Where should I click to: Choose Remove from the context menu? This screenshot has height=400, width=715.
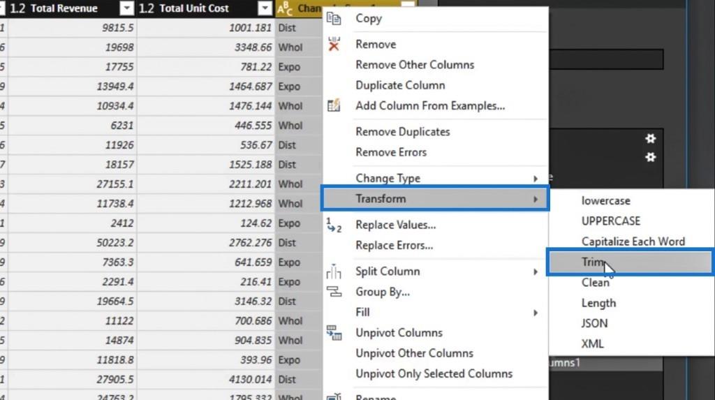tap(376, 44)
